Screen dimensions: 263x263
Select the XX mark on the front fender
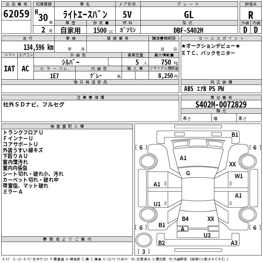tap(232, 164)
